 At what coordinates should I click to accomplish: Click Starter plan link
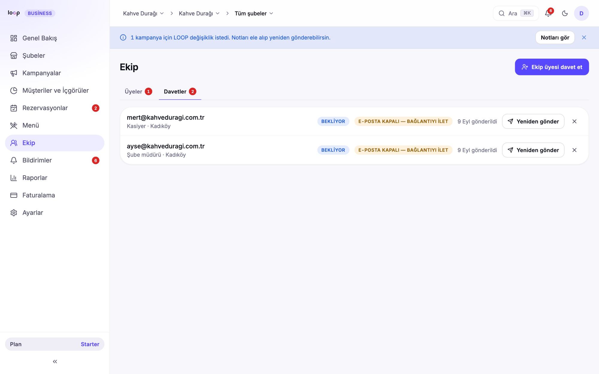coord(90,344)
